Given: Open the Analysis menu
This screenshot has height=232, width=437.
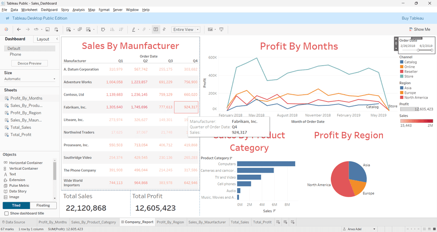Looking at the screenshot, I should point(79,10).
